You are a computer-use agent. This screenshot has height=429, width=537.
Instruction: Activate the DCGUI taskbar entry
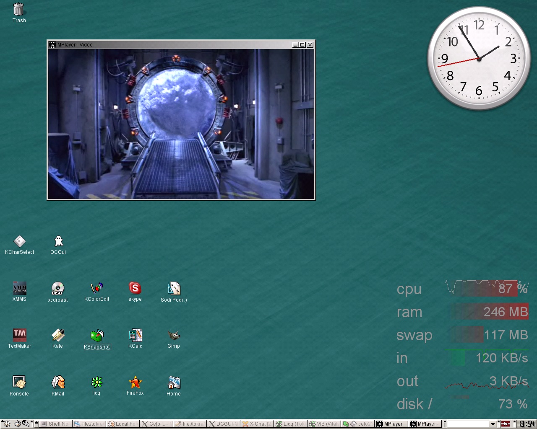coord(223,424)
